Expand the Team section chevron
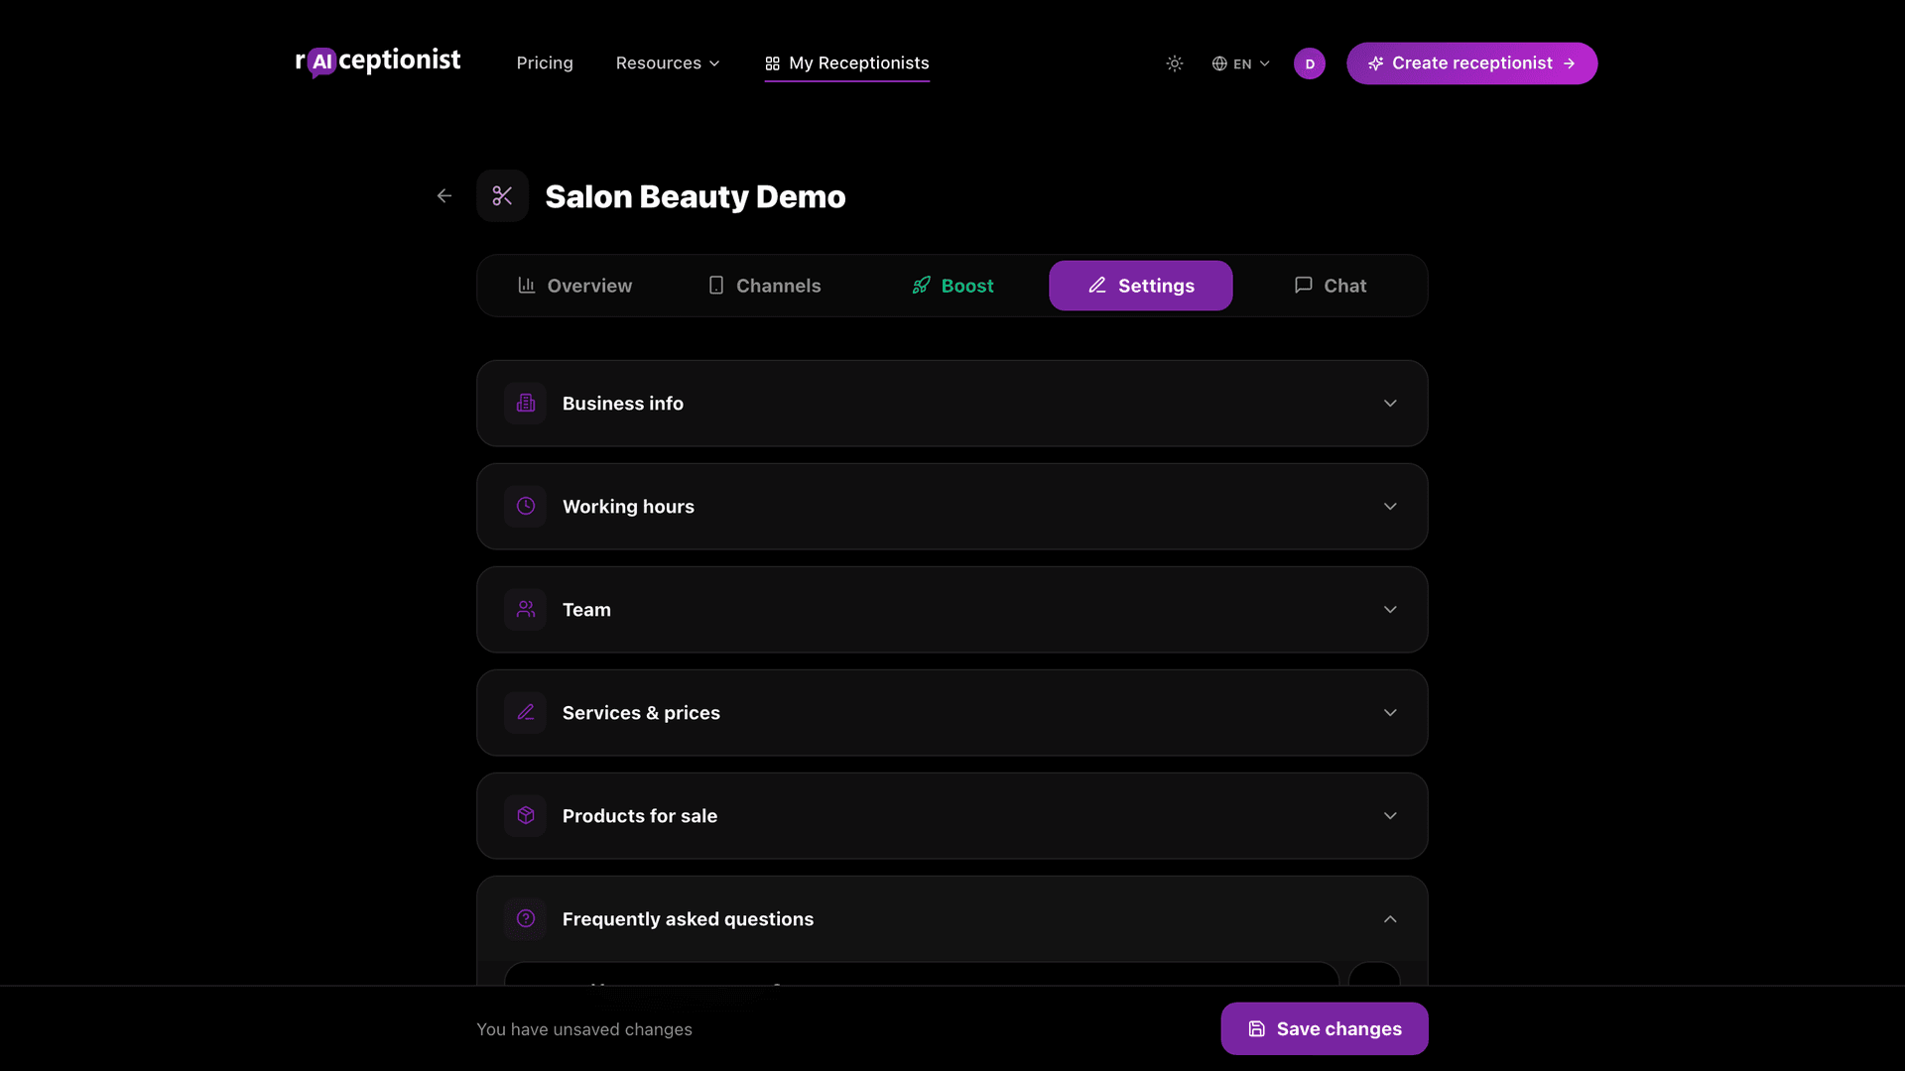Viewport: 1905px width, 1071px height. point(1390,610)
